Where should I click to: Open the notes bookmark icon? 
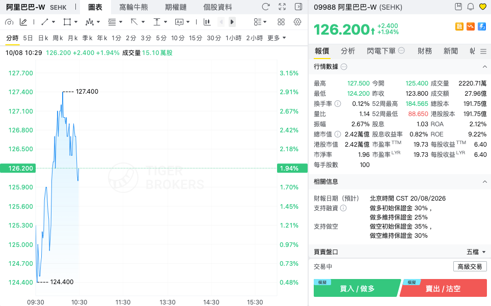(458, 7)
